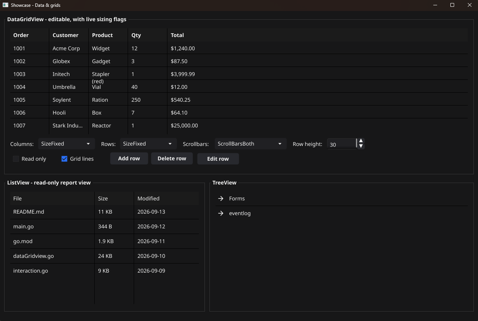Uncheck the Grid lines checkbox
Screen dimensions: 478x321
[x=64, y=159]
